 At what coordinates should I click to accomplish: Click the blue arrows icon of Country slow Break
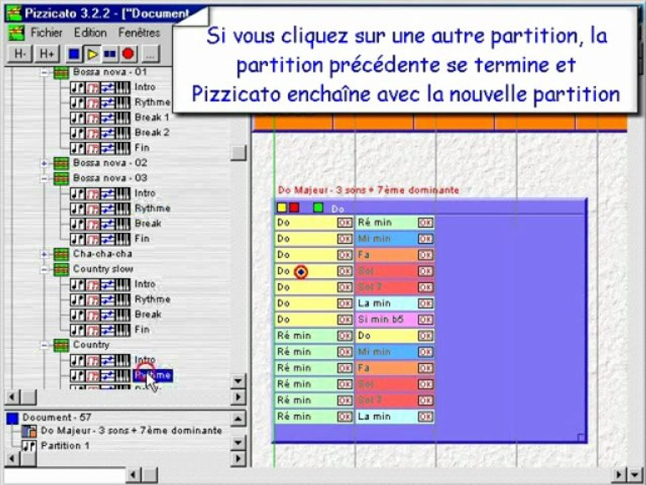coord(108,315)
